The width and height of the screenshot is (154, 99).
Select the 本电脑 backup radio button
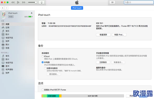coord(43,62)
